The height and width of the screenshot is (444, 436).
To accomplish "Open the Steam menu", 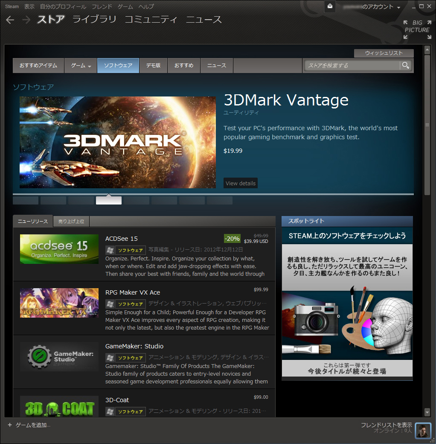I will (x=12, y=6).
